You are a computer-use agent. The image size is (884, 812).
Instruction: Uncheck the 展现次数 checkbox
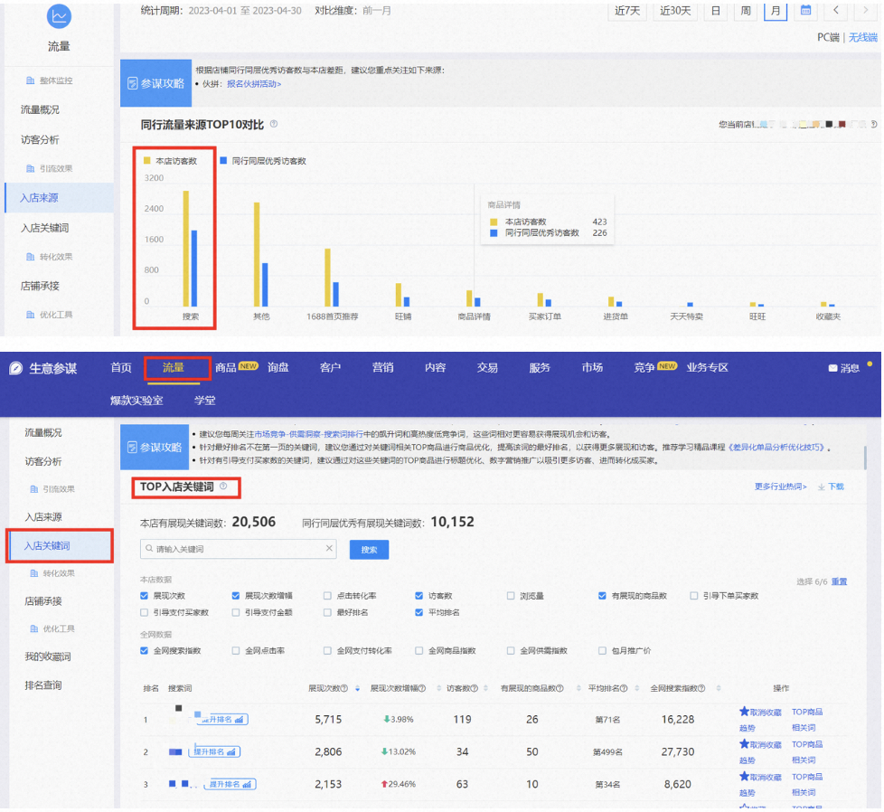(145, 597)
